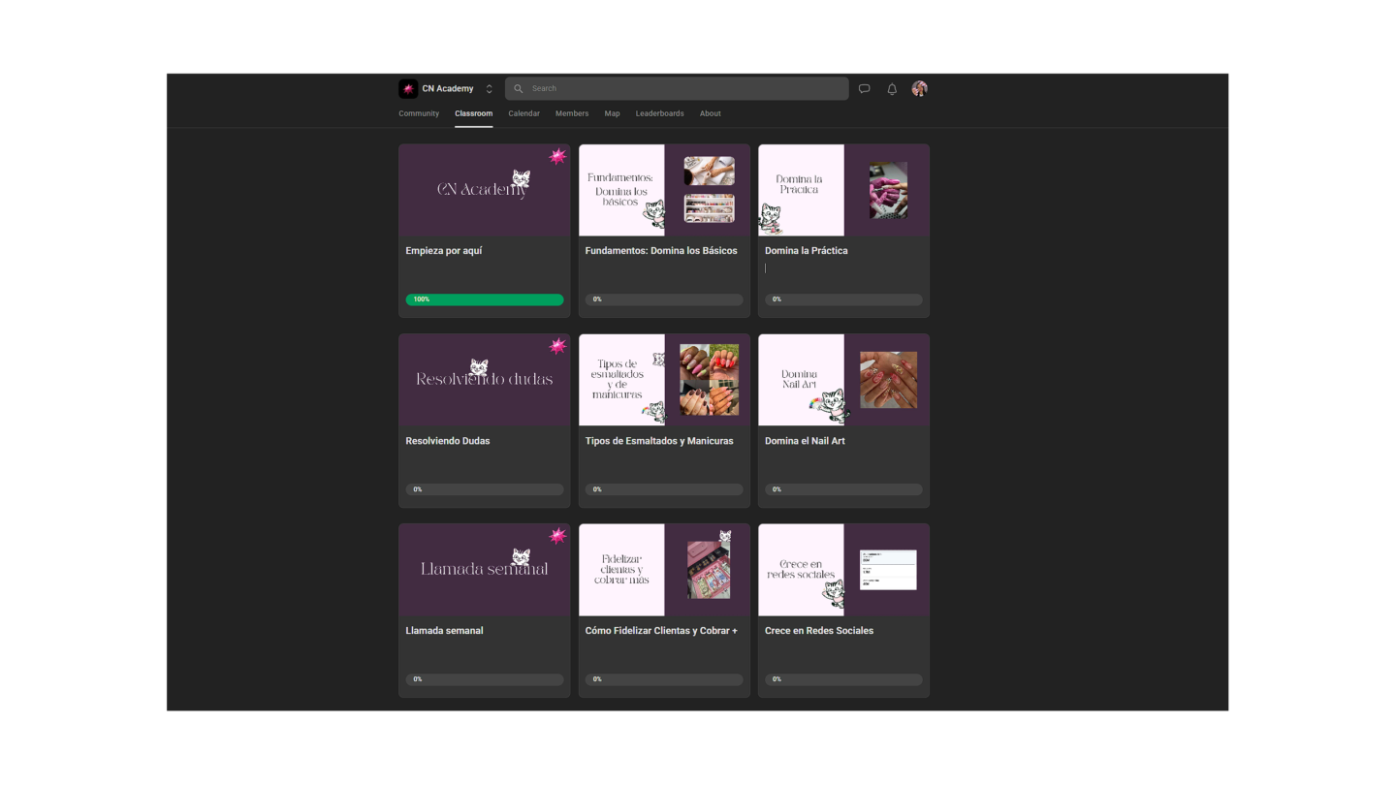
Task: Go to the About tab
Action: tap(711, 113)
